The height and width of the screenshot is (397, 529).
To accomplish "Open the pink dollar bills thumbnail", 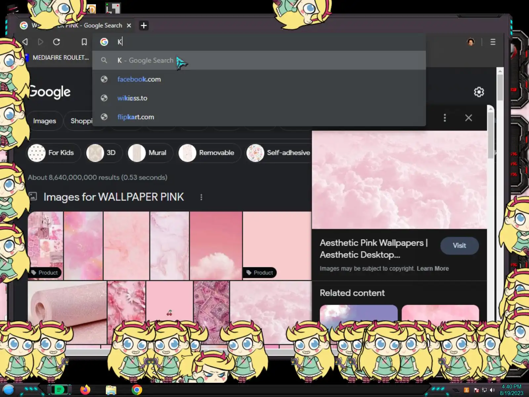I will pos(211,312).
